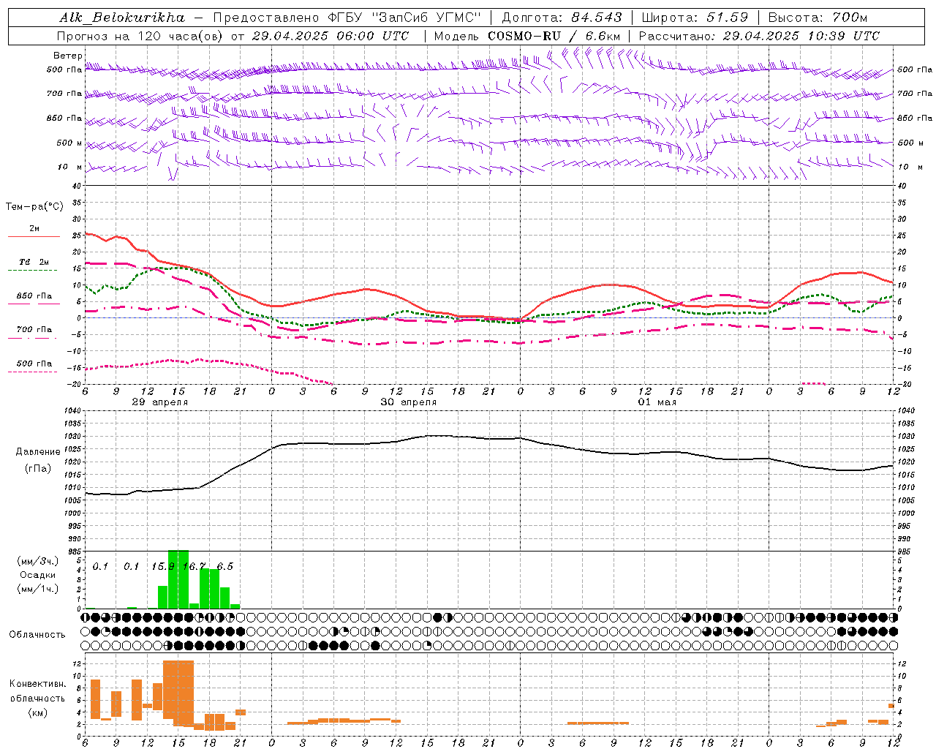
Task: Click the Осадки panel label
Action: [38, 575]
